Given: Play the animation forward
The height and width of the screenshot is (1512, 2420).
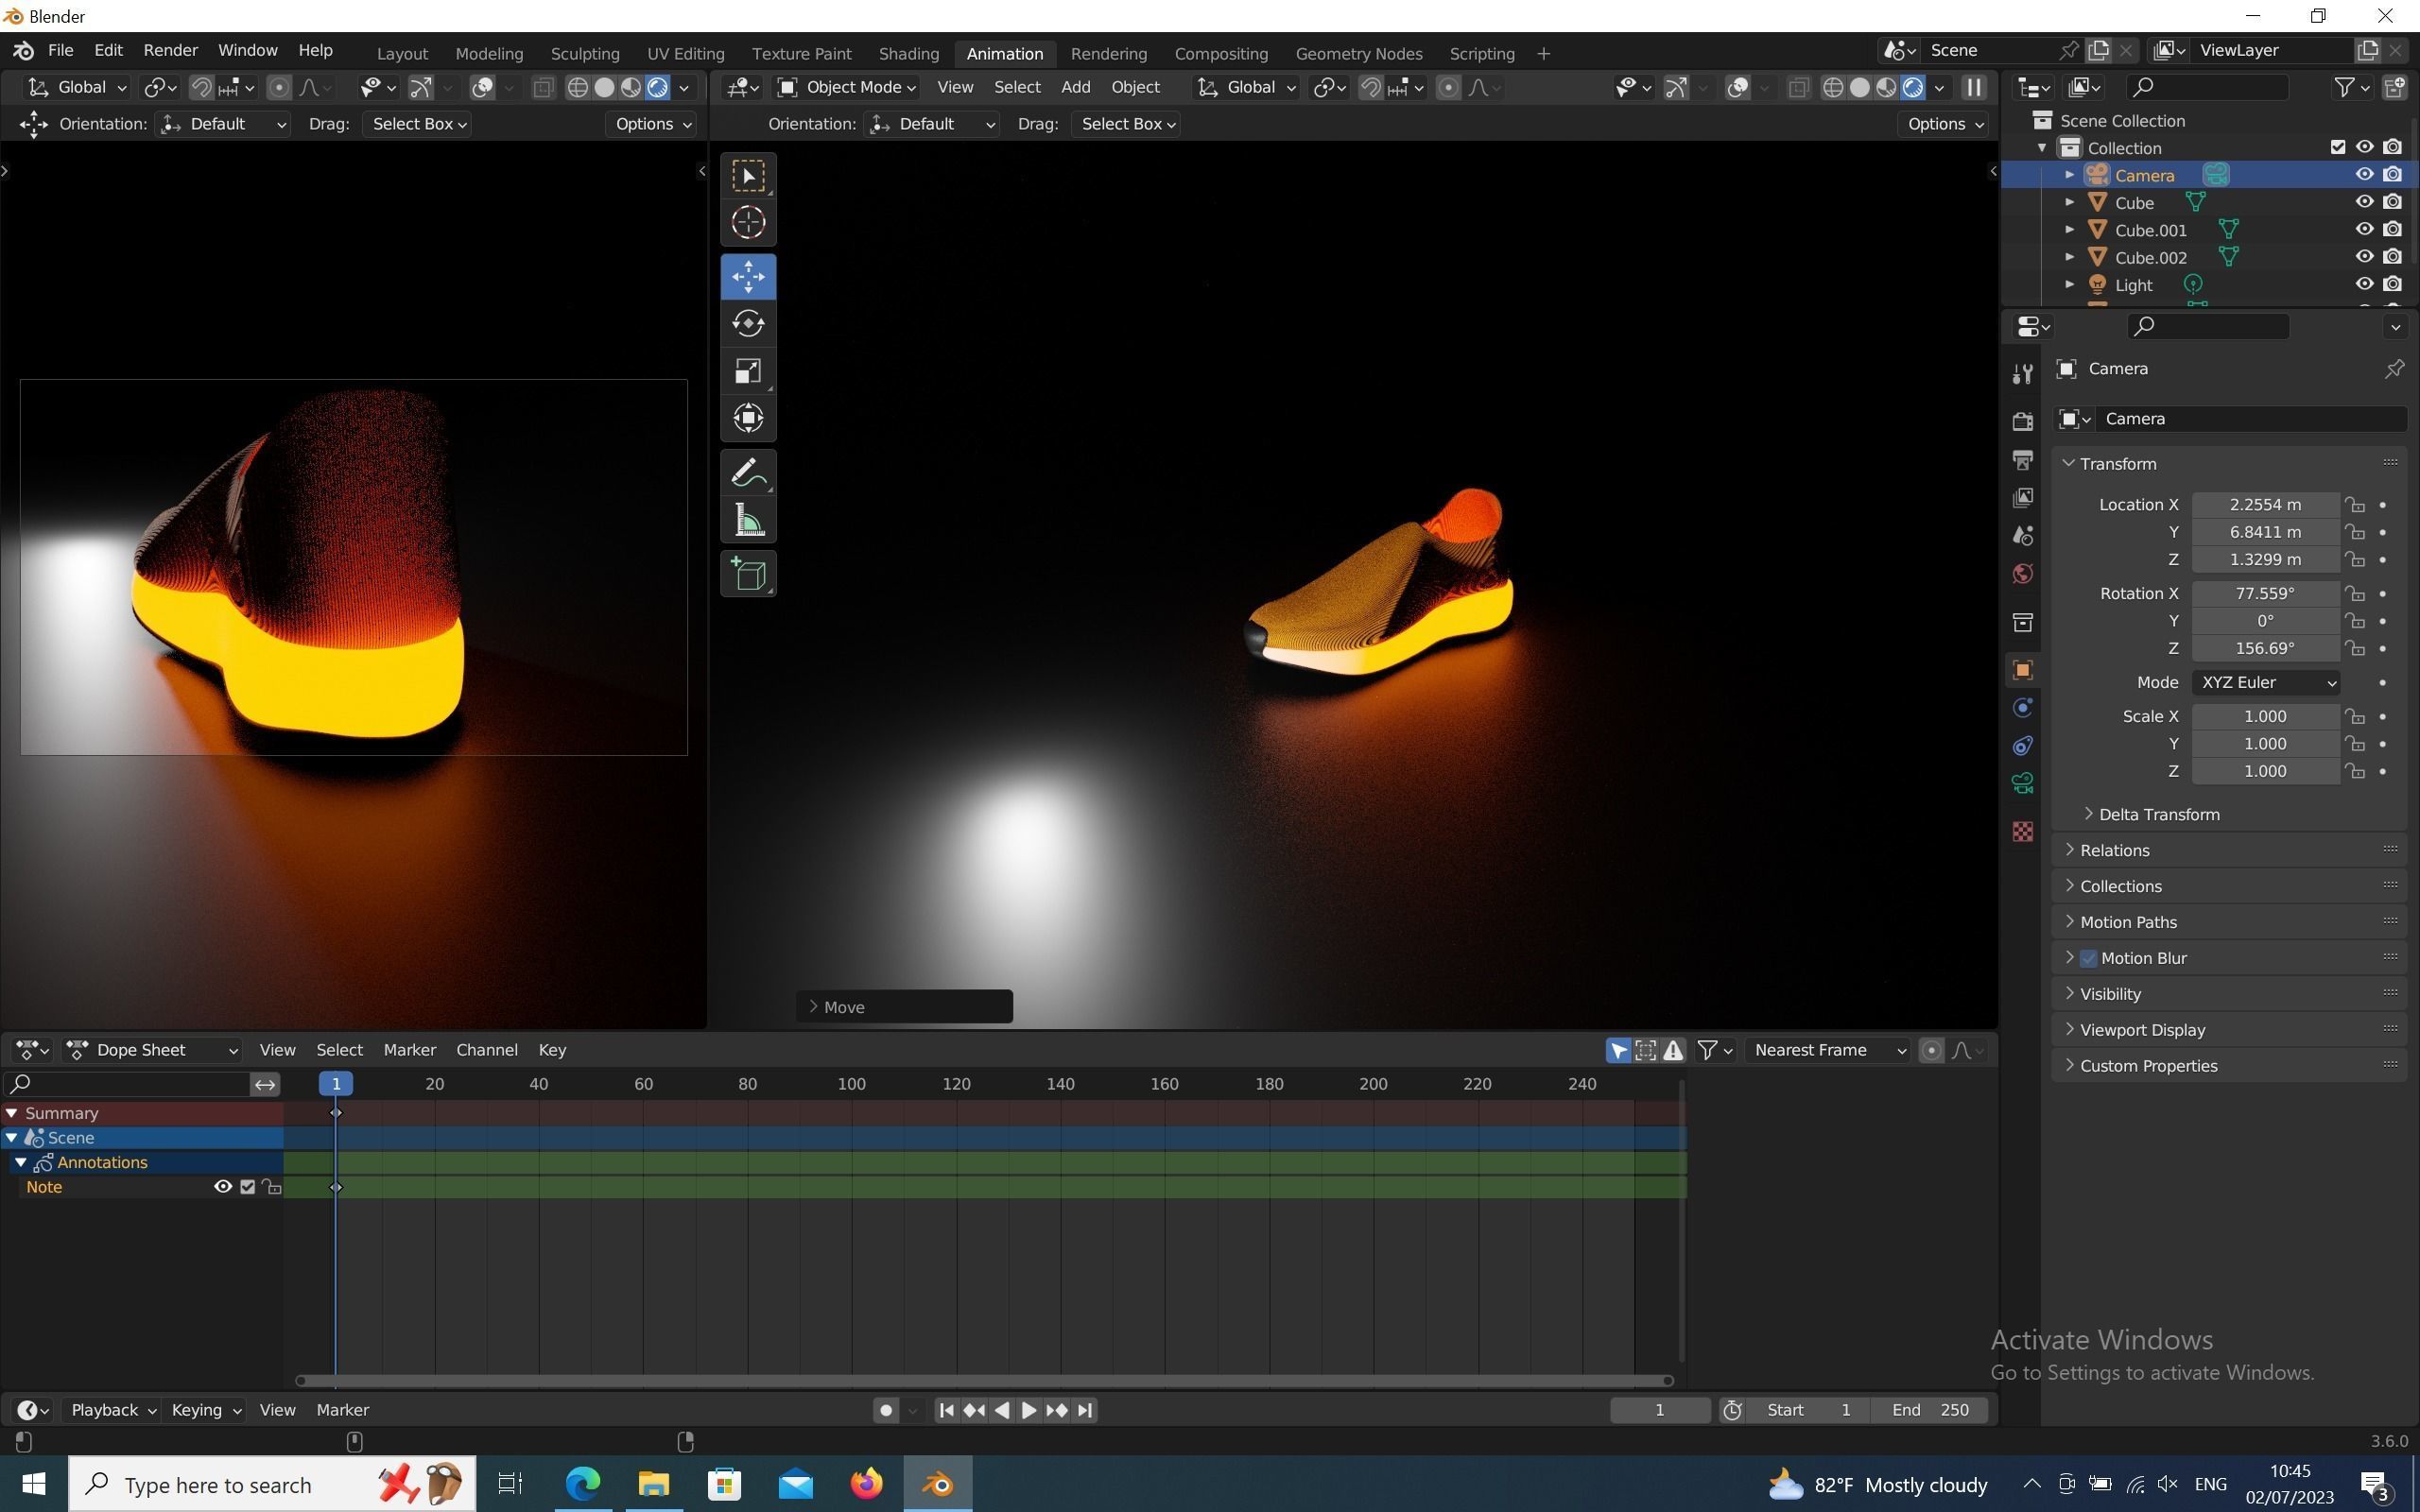Looking at the screenshot, I should click(x=1028, y=1410).
